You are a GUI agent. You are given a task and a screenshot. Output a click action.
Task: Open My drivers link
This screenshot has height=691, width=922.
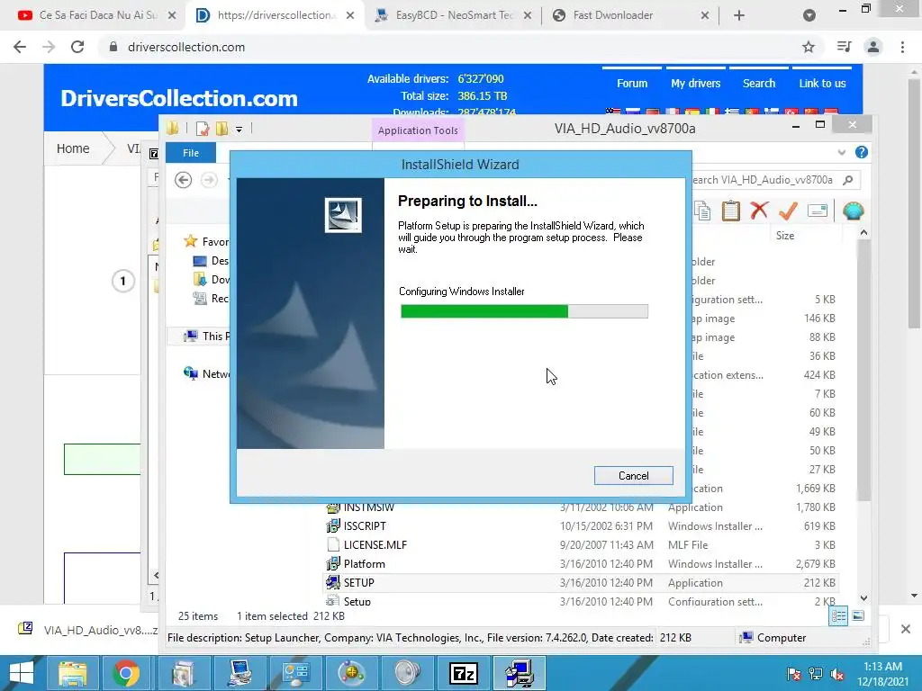coord(696,84)
